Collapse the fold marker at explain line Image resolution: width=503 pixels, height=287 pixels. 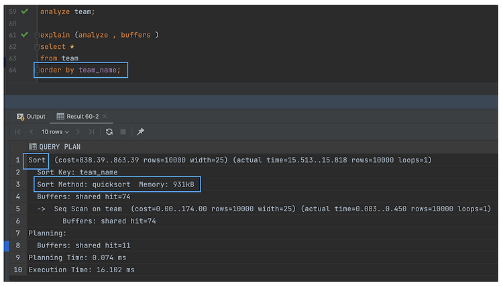[37, 35]
